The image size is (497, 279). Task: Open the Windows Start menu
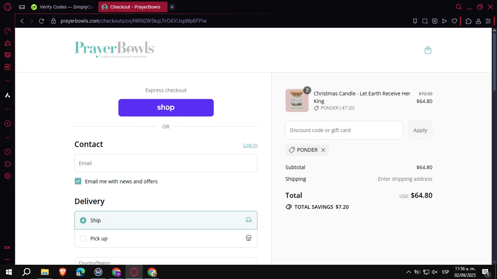point(9,272)
